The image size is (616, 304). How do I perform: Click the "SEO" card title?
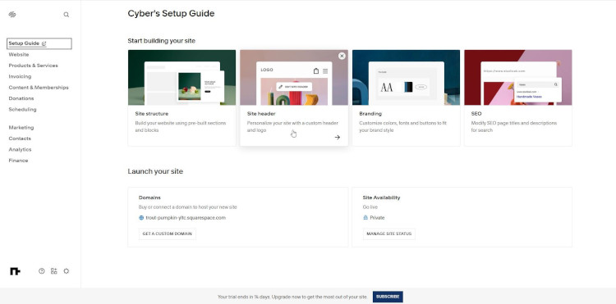[x=476, y=114]
